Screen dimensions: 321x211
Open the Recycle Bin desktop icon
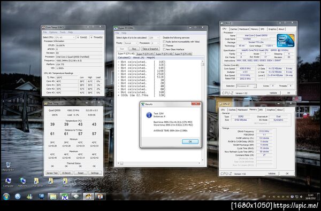(8, 166)
